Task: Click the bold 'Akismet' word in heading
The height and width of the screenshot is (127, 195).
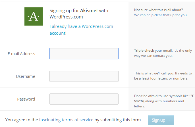Action: pyautogui.click(x=89, y=11)
